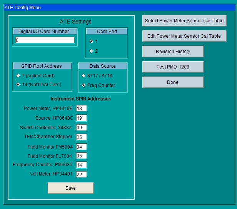Click the Source HP8648C address field

[x=82, y=118]
